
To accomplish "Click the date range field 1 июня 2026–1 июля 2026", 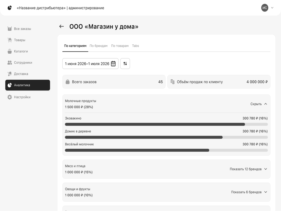I will tap(90, 63).
